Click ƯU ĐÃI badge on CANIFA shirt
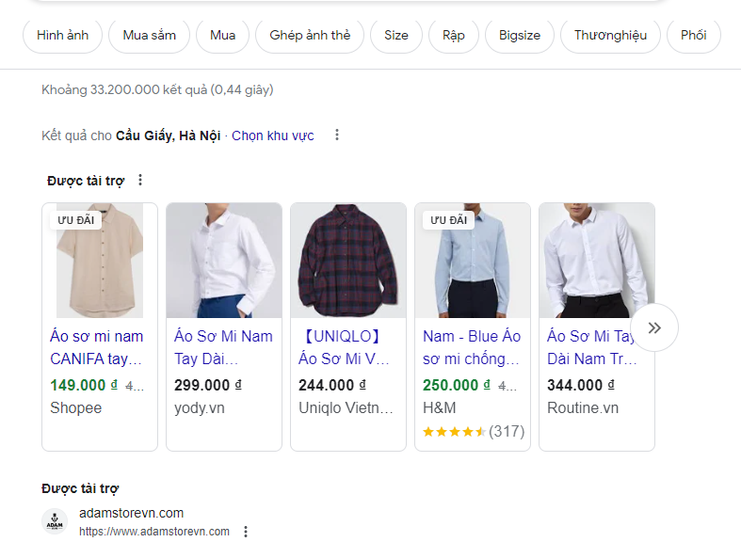The width and height of the screenshot is (741, 542). (75, 220)
